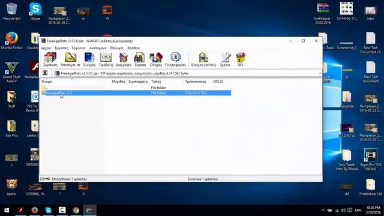
Task: Click the up-one-level button beside address bar
Action: click(45, 73)
